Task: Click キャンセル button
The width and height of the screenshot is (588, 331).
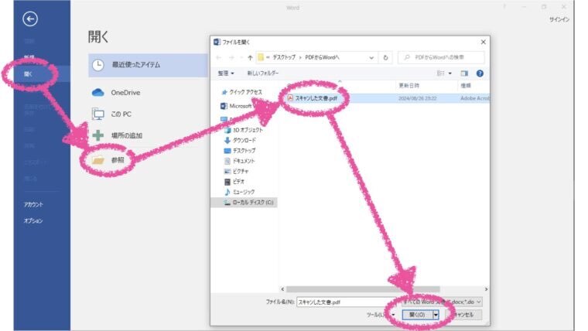Action: [464, 315]
